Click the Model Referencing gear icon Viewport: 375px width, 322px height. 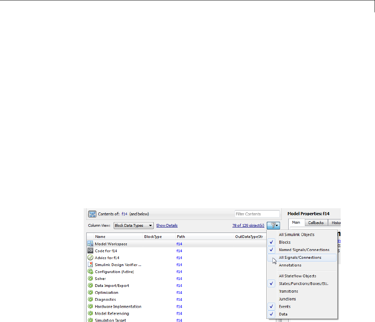coord(90,313)
